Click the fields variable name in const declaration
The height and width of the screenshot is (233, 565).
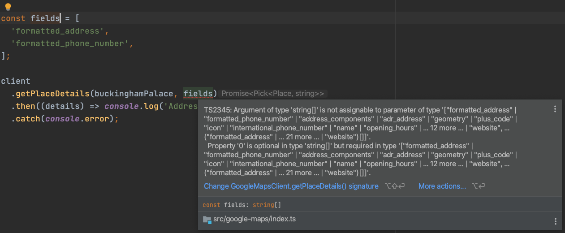click(45, 18)
